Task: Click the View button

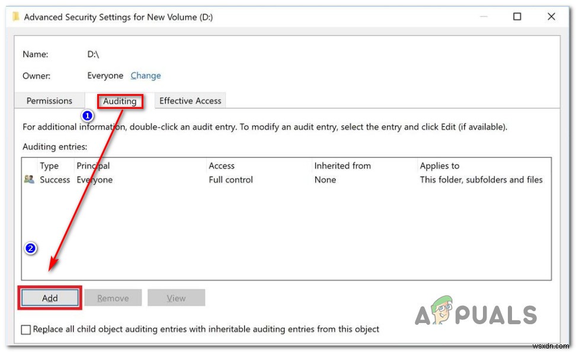Action: (x=176, y=298)
